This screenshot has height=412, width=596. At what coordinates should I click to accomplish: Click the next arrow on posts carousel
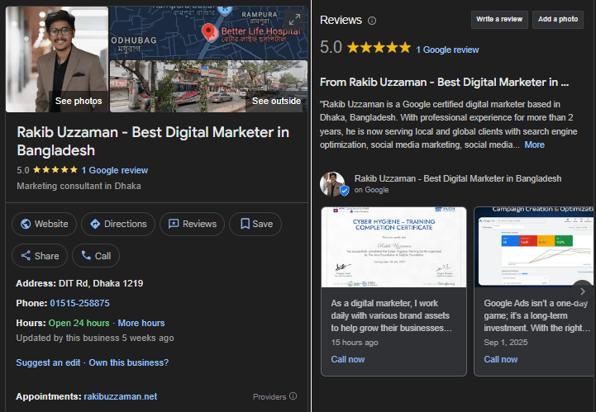(583, 291)
